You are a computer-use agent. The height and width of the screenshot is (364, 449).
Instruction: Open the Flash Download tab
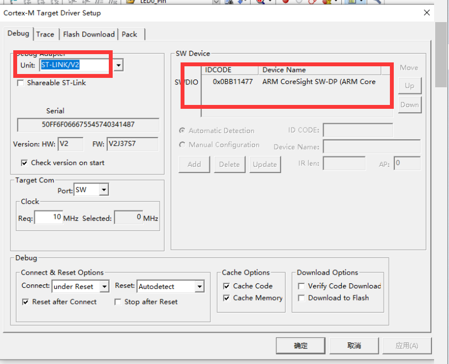pyautogui.click(x=89, y=34)
